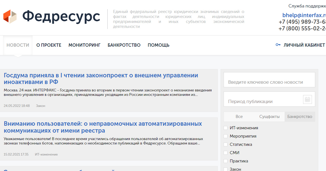Click the Федресурс cube logo icon
This screenshot has height=171, width=326.
click(10, 16)
